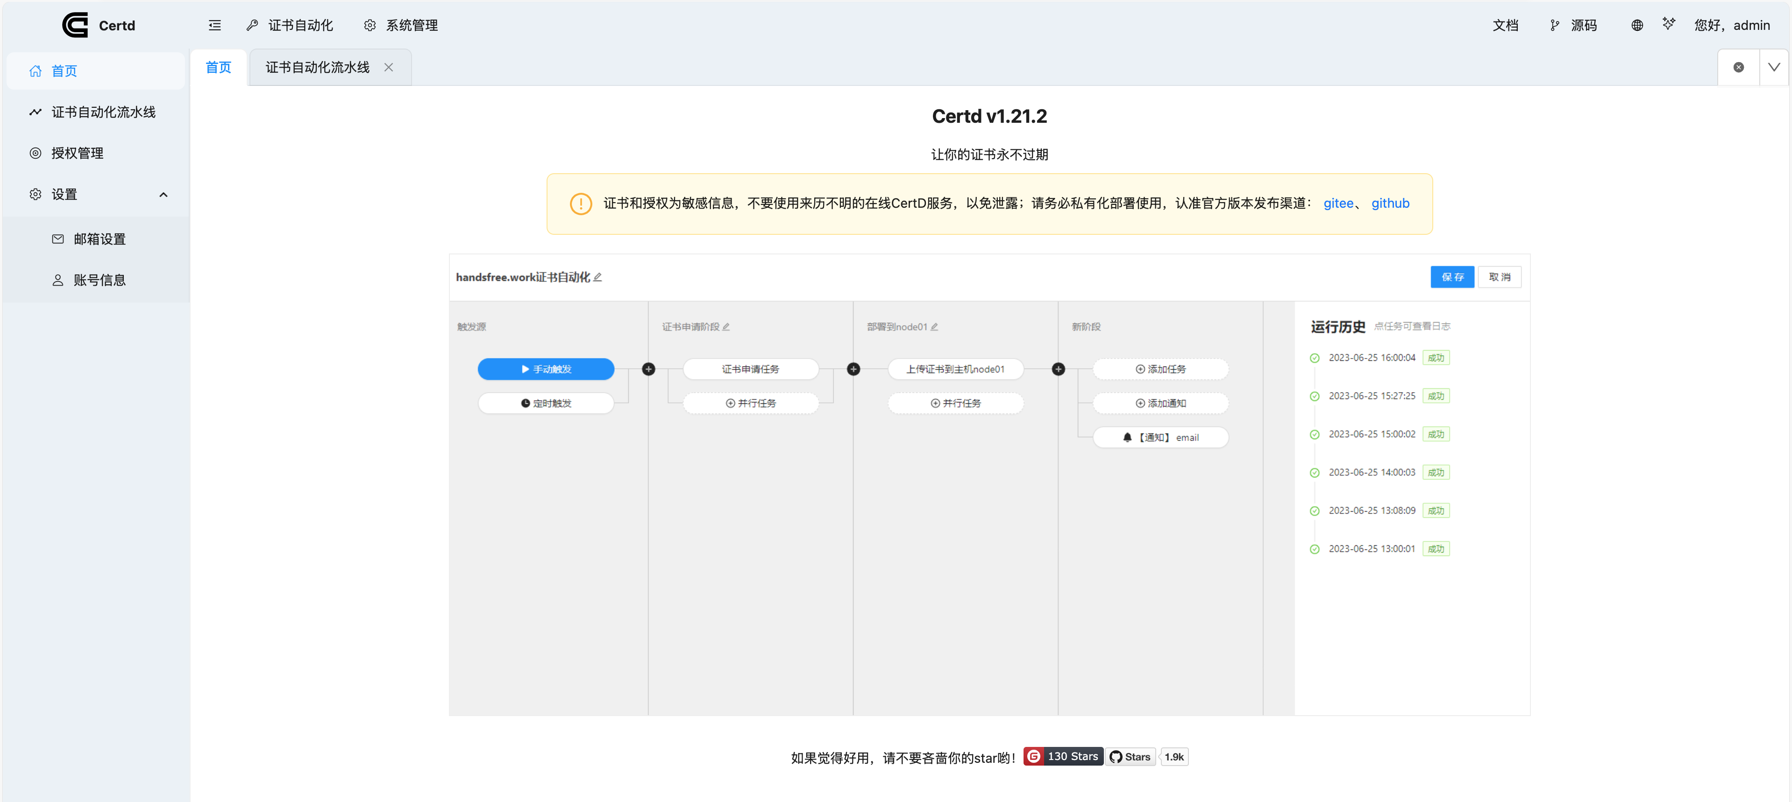Image resolution: width=1792 pixels, height=802 pixels.
Task: Open the 【通知】email notification node
Action: coord(1160,437)
